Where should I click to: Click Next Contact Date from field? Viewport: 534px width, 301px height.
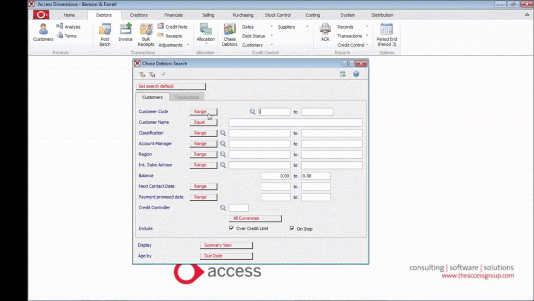click(275, 187)
